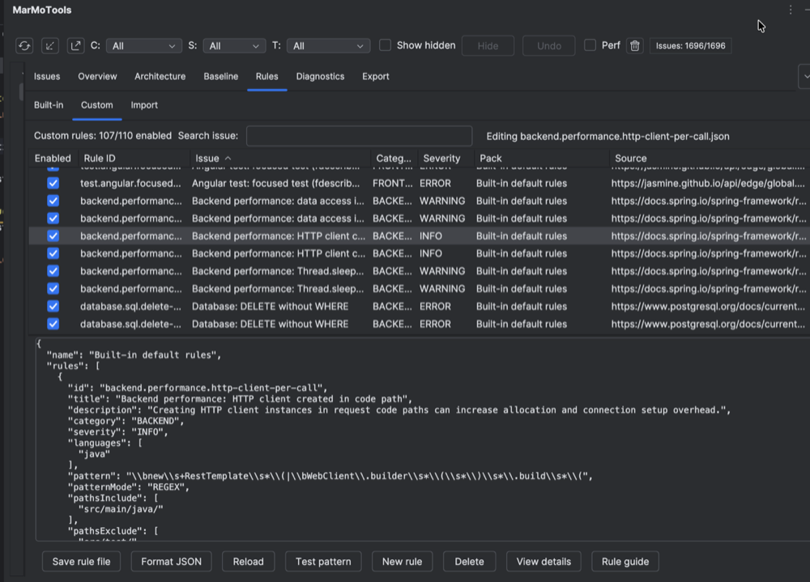Image resolution: width=810 pixels, height=582 pixels.
Task: Open the S: severity filter dropdown
Action: click(234, 45)
